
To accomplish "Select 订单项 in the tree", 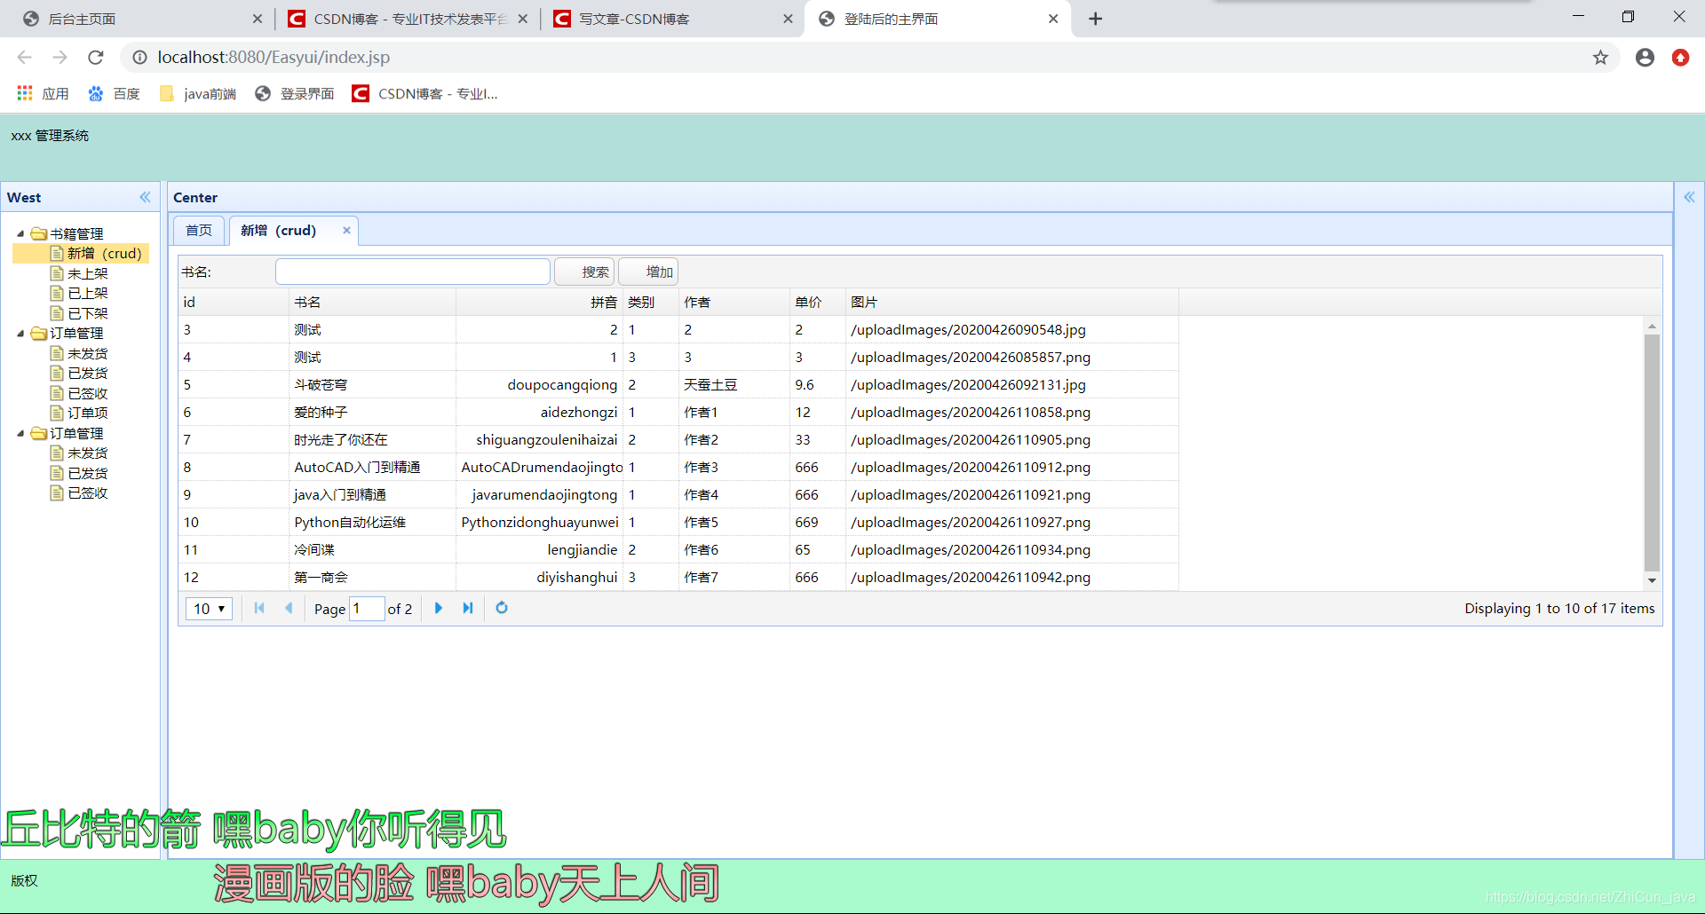I will click(x=87, y=413).
